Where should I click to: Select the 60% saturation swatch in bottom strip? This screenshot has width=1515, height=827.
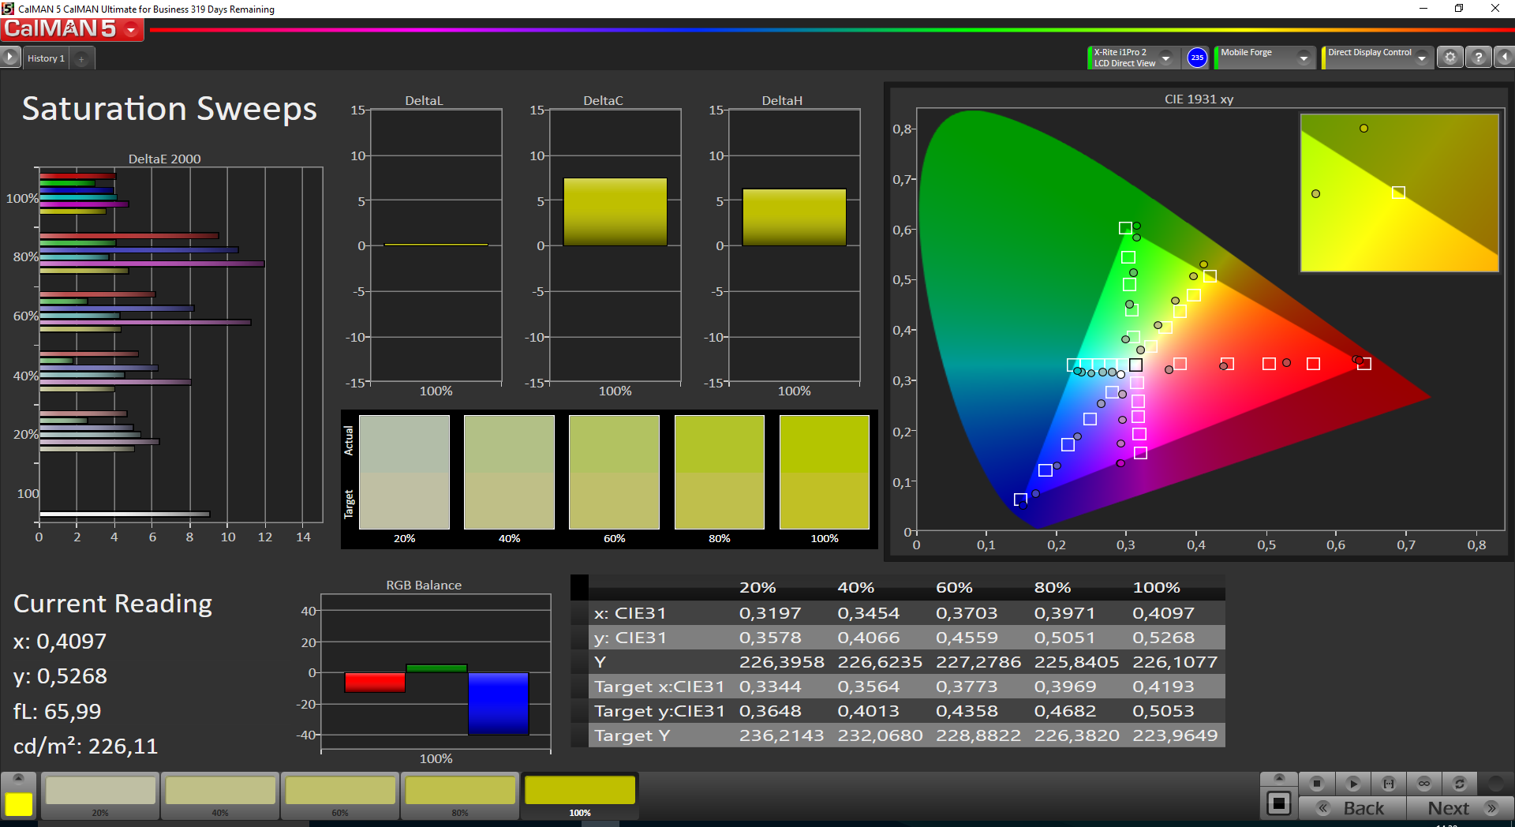tap(340, 796)
